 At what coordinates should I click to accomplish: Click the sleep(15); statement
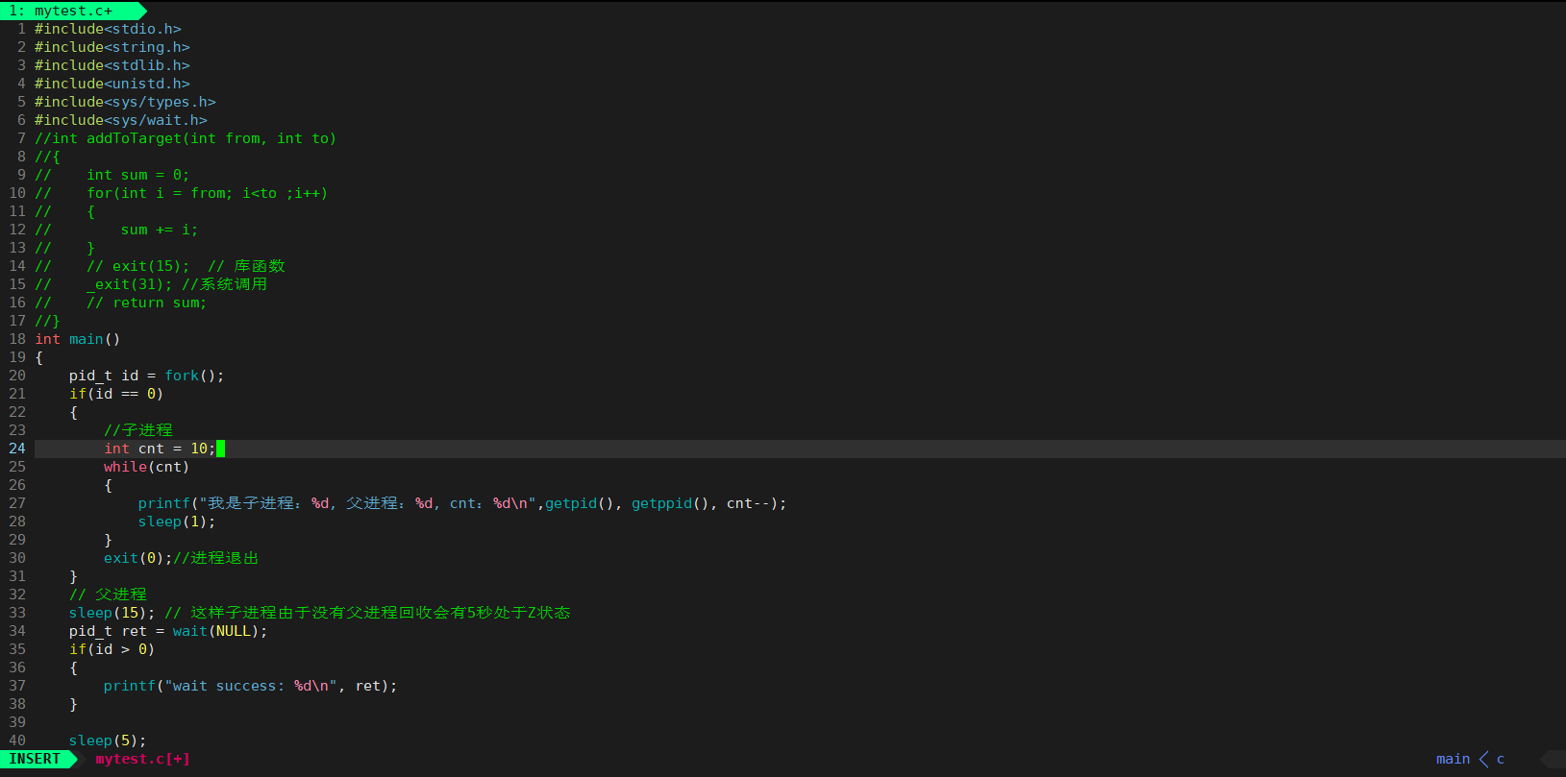(x=112, y=613)
